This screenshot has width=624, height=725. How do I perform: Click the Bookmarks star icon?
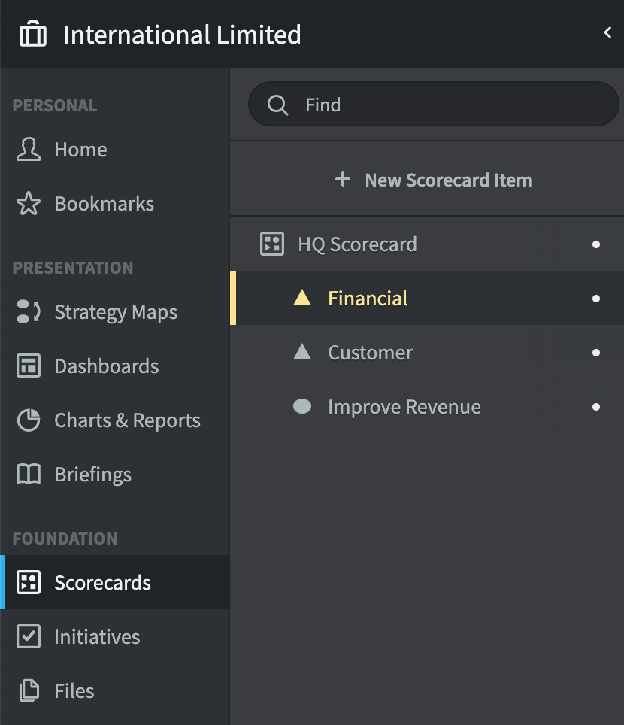(28, 203)
